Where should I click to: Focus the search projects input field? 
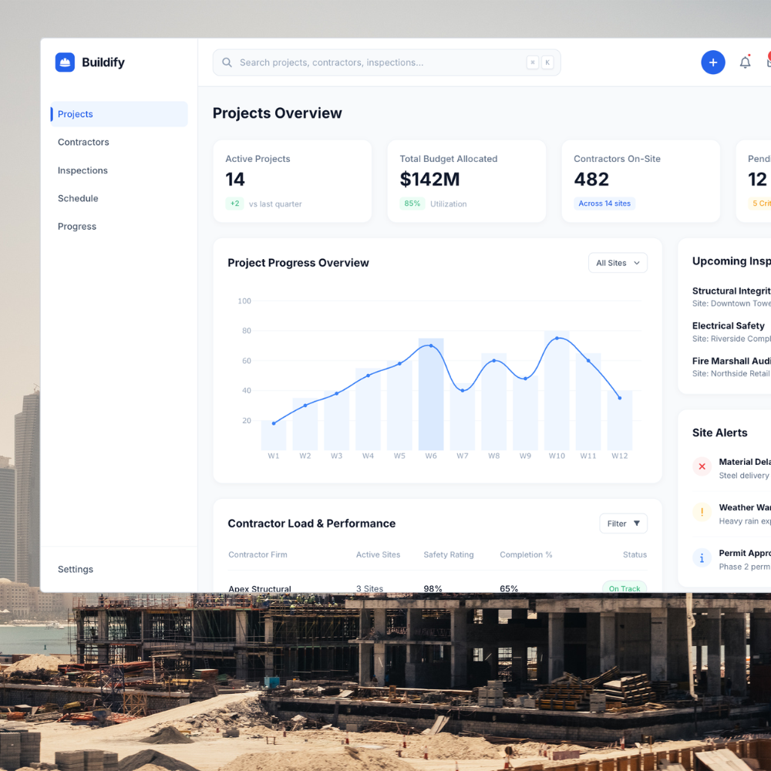[386, 62]
